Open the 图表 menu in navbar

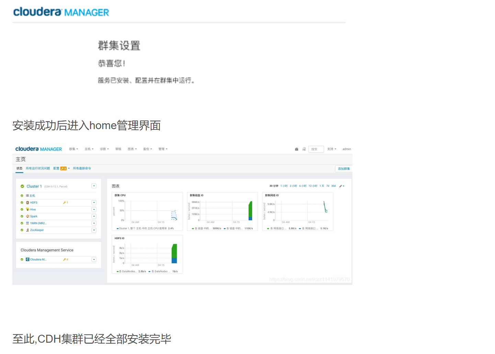click(132, 149)
